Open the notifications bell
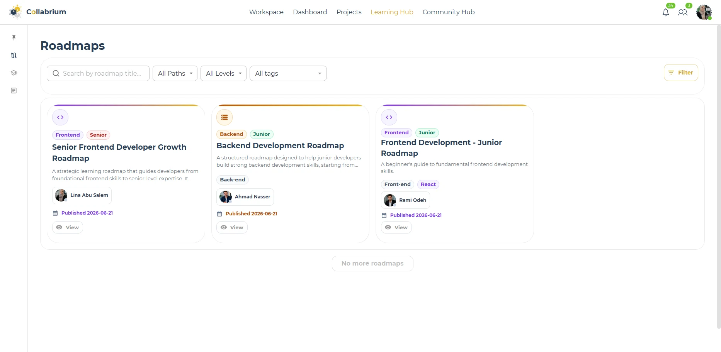Viewport: 721px width, 352px height. pyautogui.click(x=666, y=12)
